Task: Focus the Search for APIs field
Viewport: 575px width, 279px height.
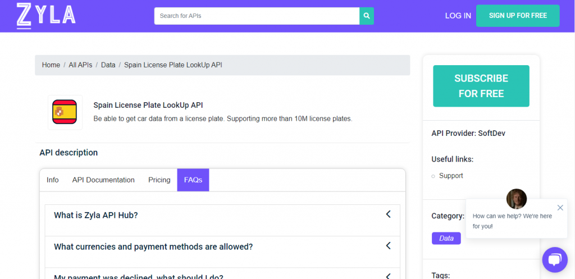Action: 257,16
